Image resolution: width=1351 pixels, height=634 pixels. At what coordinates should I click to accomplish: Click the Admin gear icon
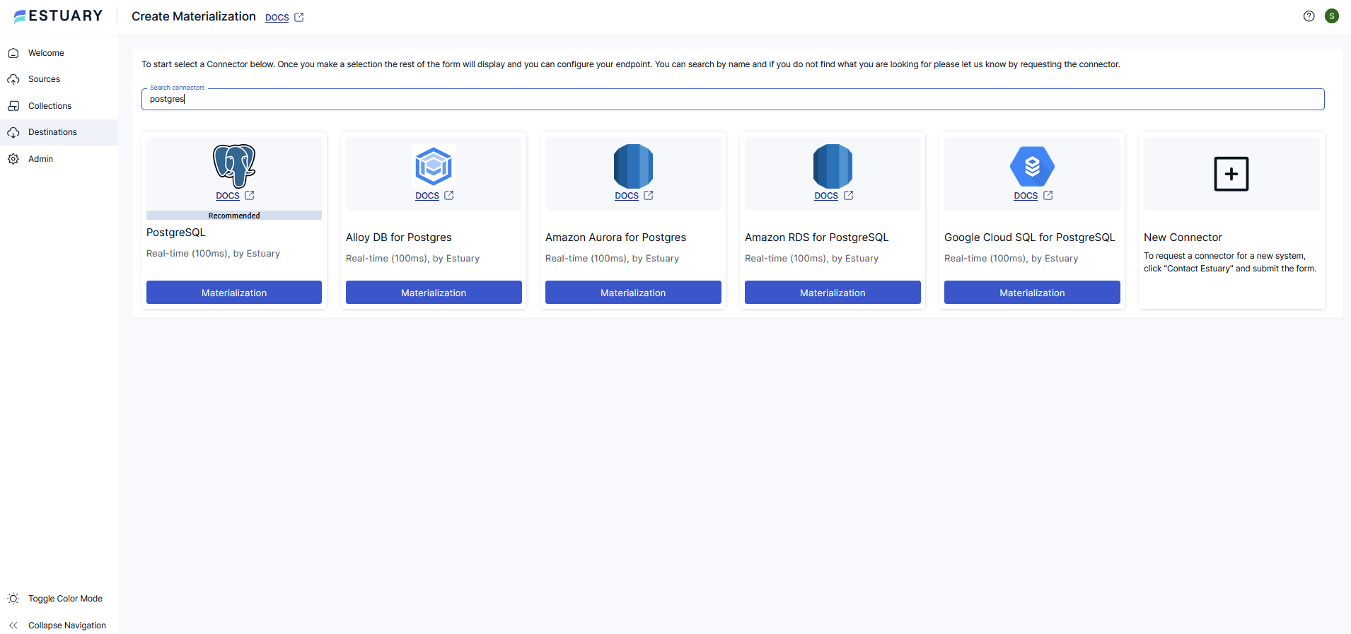click(13, 159)
